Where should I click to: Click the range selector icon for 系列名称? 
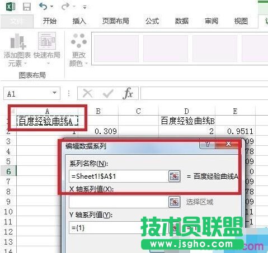175,176
